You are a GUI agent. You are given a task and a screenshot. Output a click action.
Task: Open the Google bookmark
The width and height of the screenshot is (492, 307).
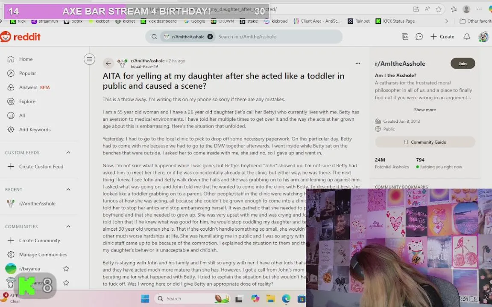pyautogui.click(x=195, y=21)
